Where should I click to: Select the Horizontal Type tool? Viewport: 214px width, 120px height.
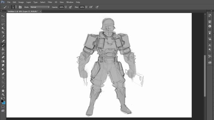[3, 78]
